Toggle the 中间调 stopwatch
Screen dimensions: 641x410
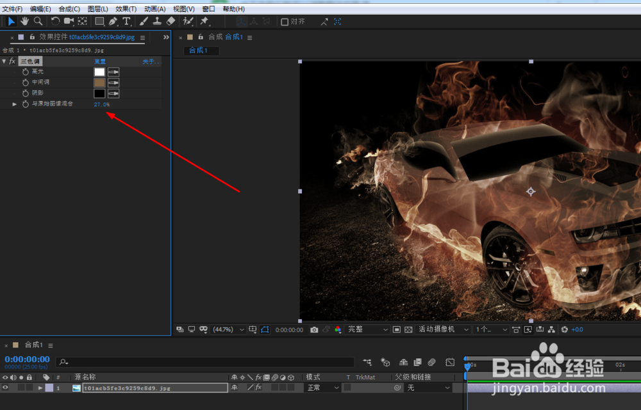click(x=26, y=83)
